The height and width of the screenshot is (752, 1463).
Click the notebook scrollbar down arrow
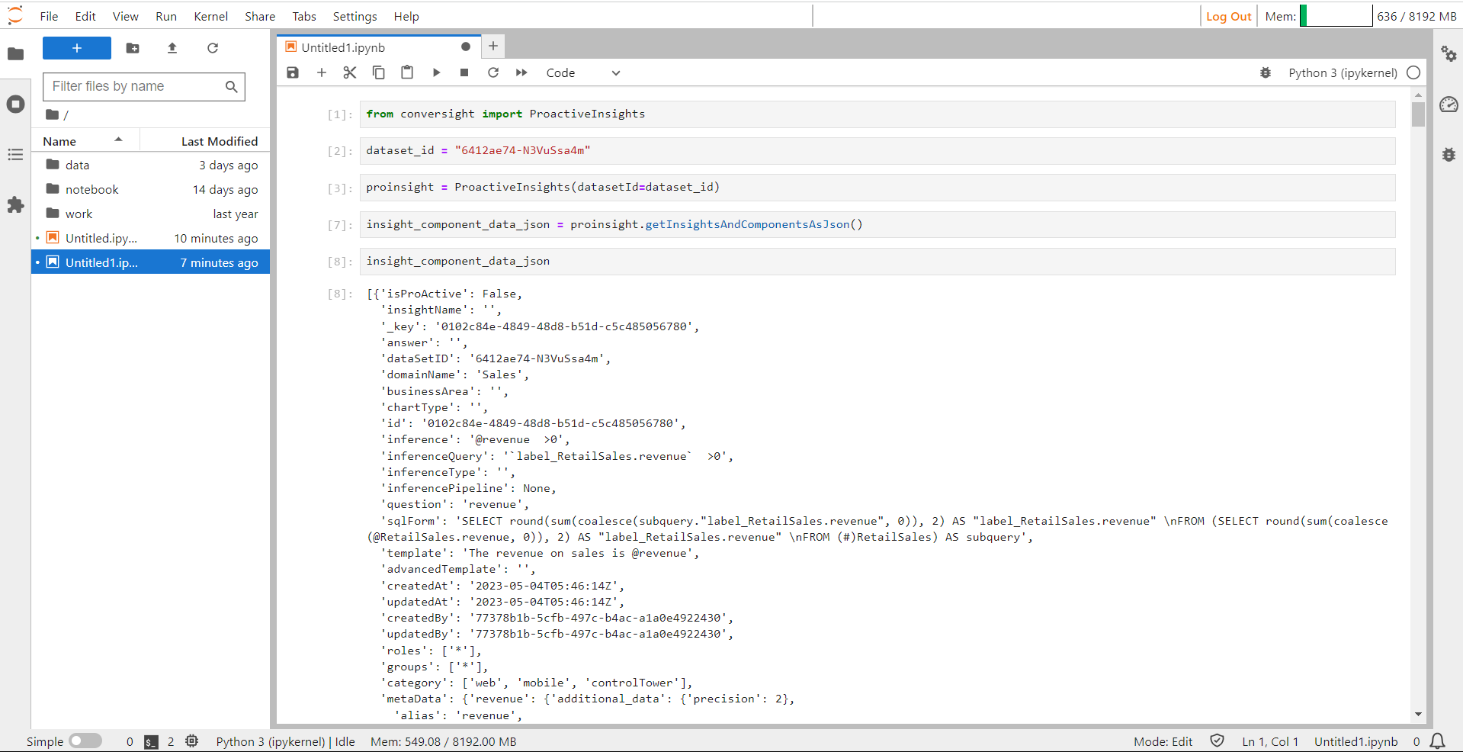1418,715
